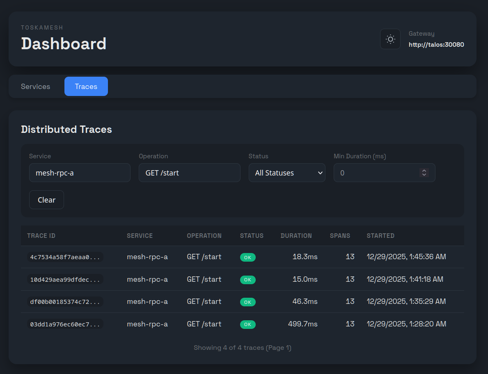Viewport: 488px width, 374px height.
Task: Click the Status dropdown chevron
Action: 321,173
